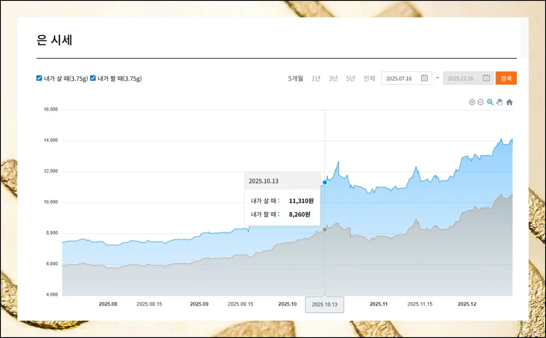Click the 2025.10.13 x-axis date label
This screenshot has width=546, height=338.
(324, 304)
